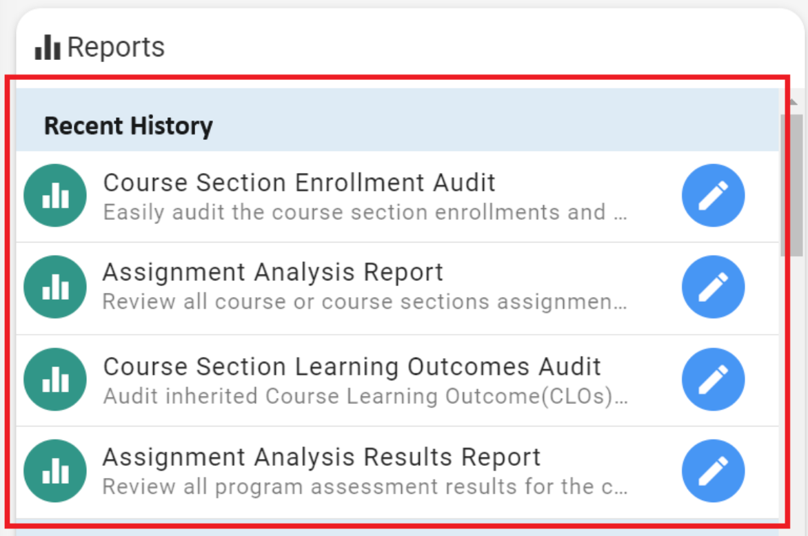The height and width of the screenshot is (536, 808).
Task: Click the green icon for Course Section Enrollment Audit
Action: pos(55,196)
